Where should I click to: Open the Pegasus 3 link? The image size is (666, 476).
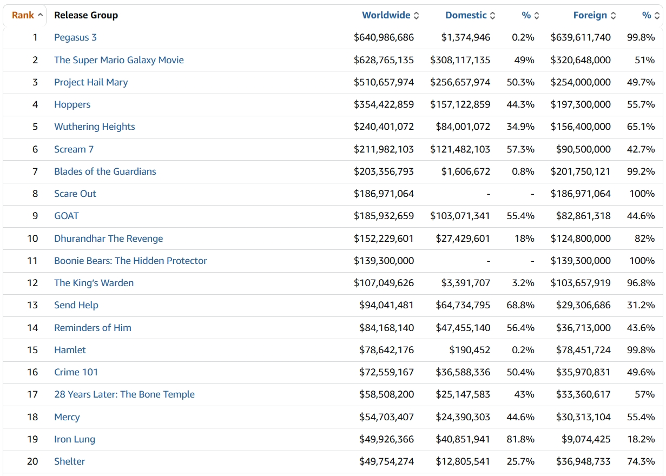(x=75, y=37)
